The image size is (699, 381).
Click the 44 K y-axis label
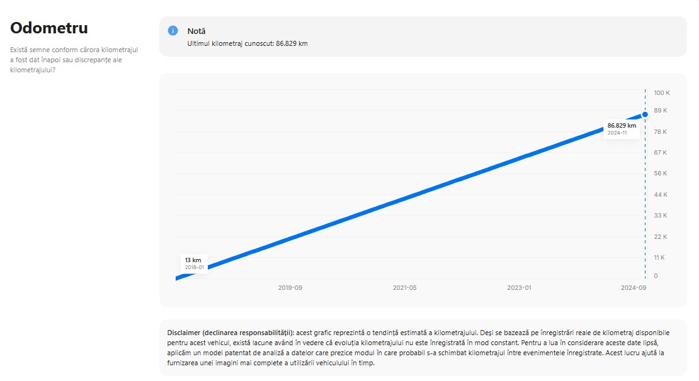point(660,194)
